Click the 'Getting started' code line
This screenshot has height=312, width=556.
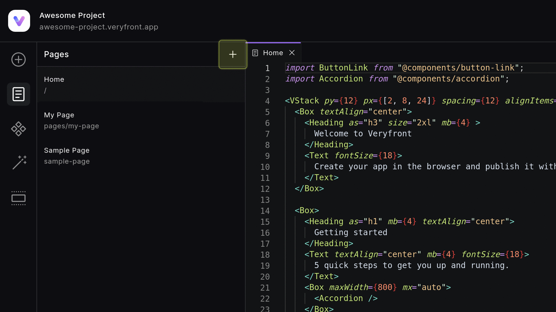351,232
